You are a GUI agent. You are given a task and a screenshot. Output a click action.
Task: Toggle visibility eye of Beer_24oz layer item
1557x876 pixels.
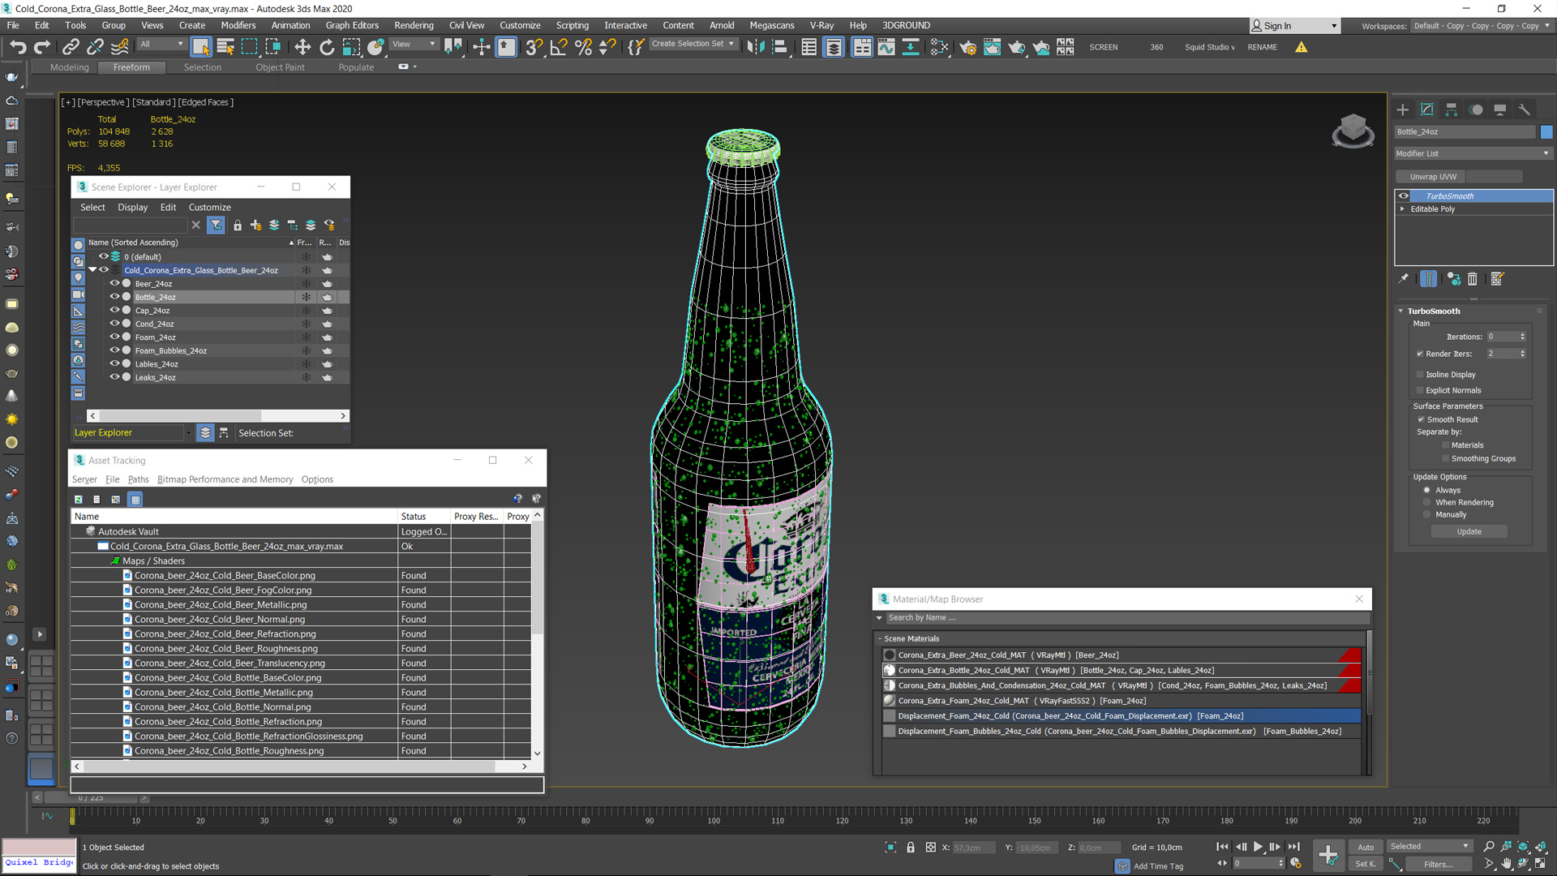coord(114,284)
